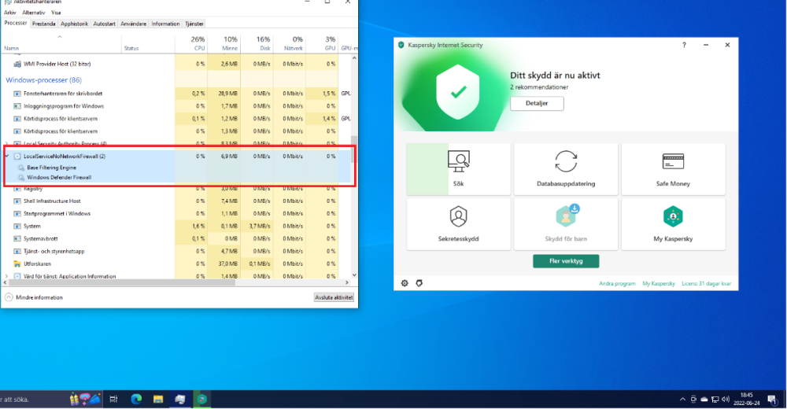Click the Detaljer button in Kaspersky
Viewport: 787px width, 409px height.
(x=537, y=103)
